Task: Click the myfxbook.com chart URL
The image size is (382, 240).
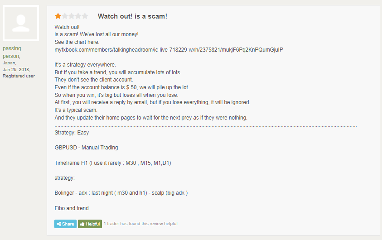Action: [x=169, y=50]
